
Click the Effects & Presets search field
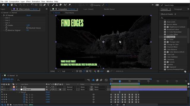(x=175, y=18)
